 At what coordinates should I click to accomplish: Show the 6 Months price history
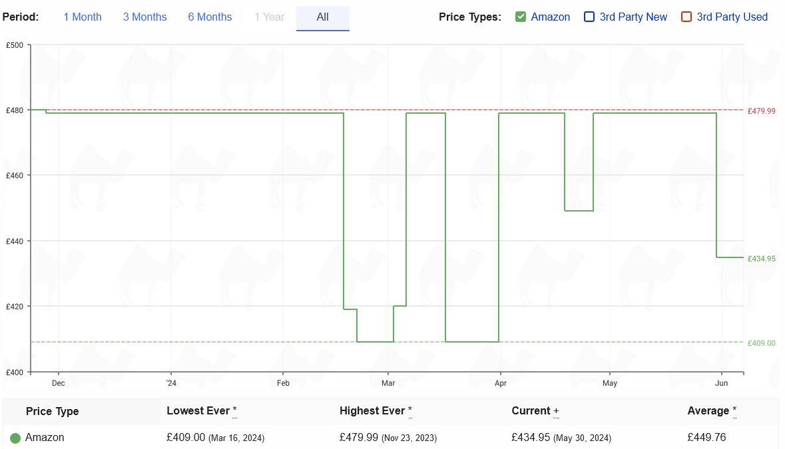tap(210, 17)
